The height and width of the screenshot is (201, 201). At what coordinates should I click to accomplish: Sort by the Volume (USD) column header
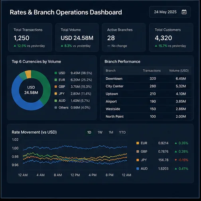click(x=179, y=71)
